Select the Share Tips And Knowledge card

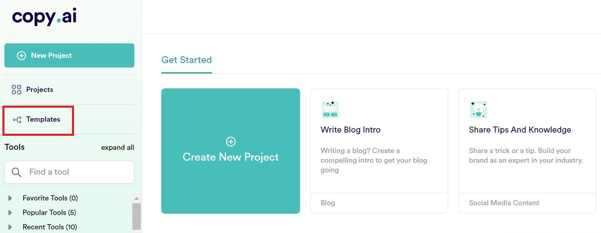click(x=527, y=151)
